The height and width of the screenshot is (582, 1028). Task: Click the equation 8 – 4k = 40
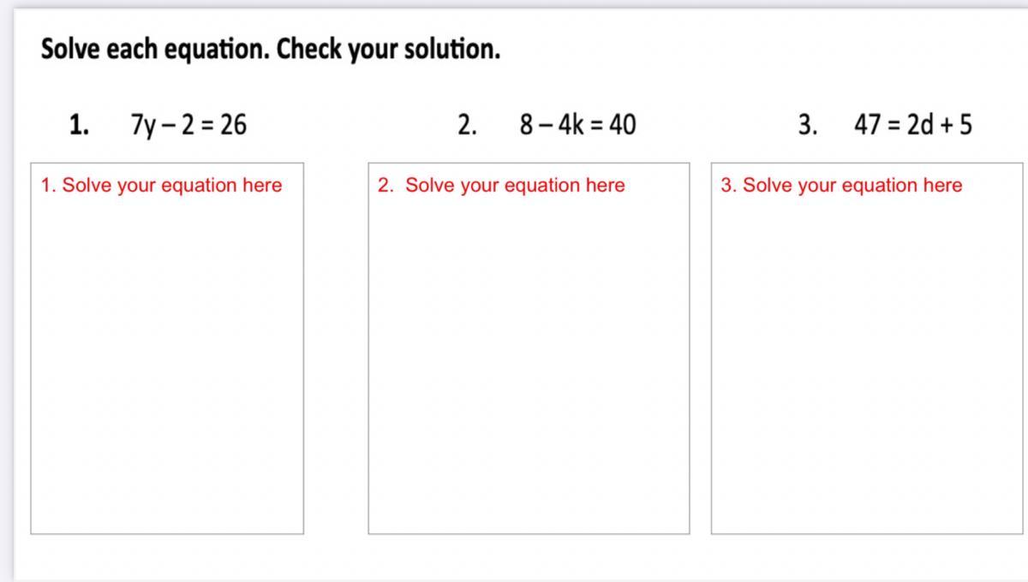[x=577, y=125]
